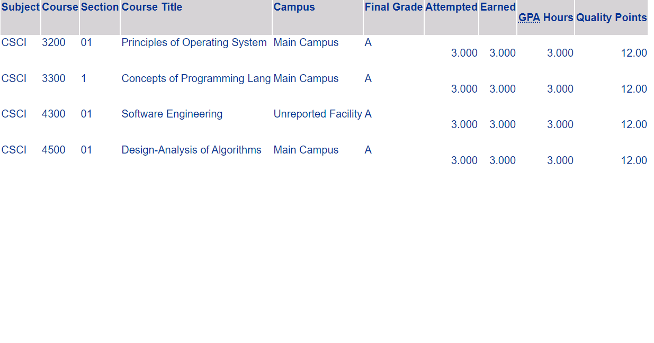This screenshot has width=654, height=343.
Task: Click the Section column header
Action: (100, 7)
